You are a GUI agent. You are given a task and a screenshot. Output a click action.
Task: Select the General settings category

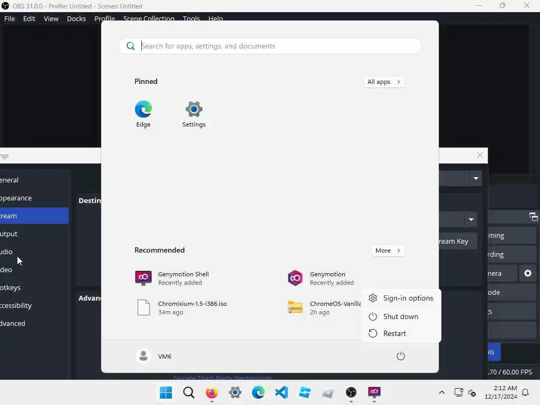34,180
